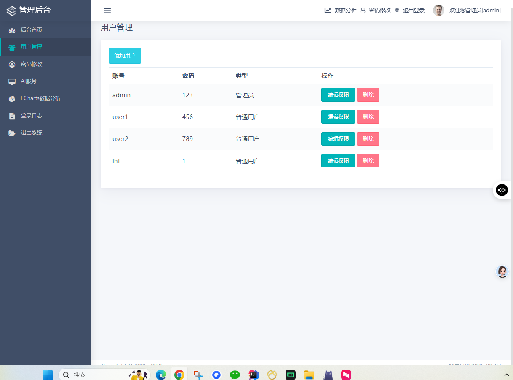Click 编辑权限 for user2

point(338,139)
